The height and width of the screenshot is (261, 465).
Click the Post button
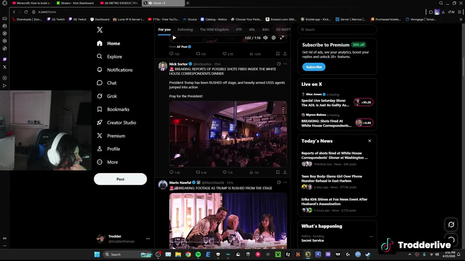tap(120, 179)
